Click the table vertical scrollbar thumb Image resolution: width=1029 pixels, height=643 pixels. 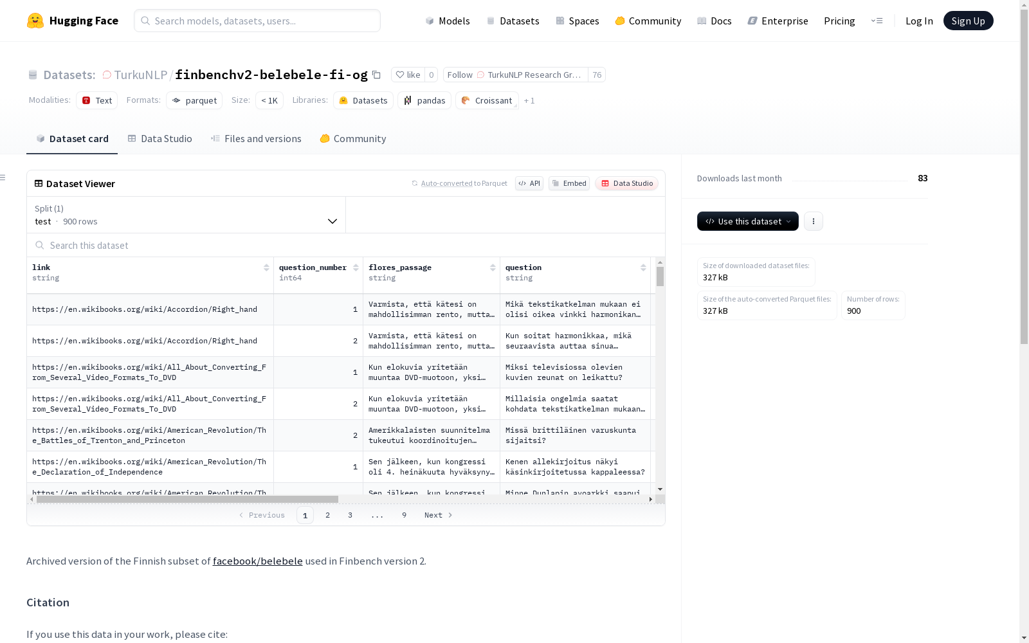pos(660,276)
